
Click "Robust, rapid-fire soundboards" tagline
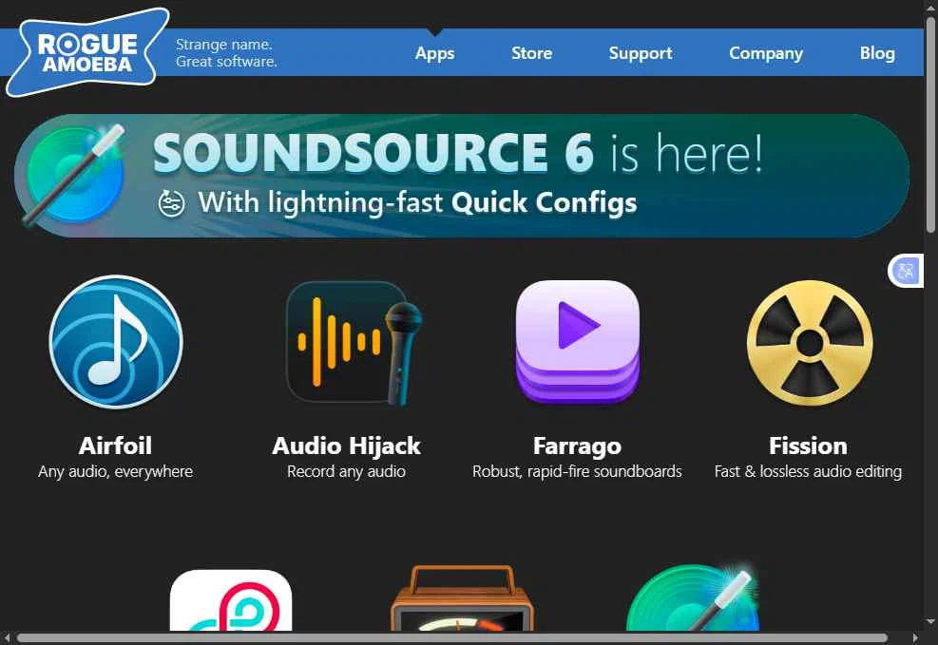point(577,472)
